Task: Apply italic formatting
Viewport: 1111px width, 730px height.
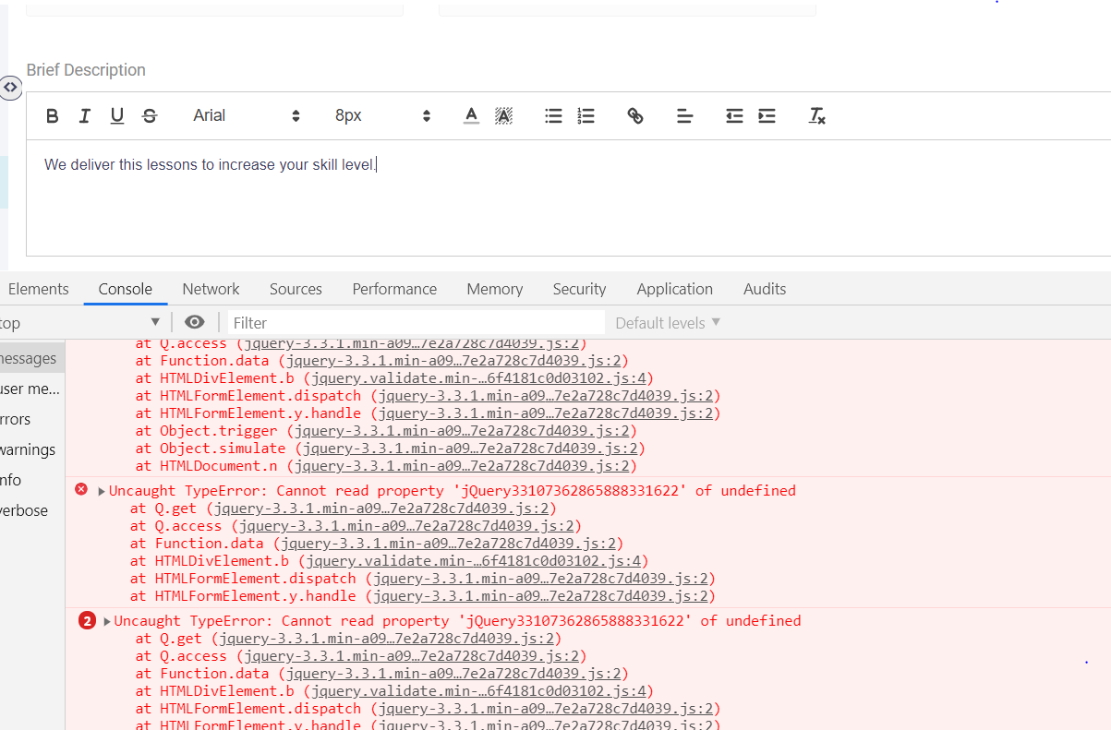Action: coord(84,115)
